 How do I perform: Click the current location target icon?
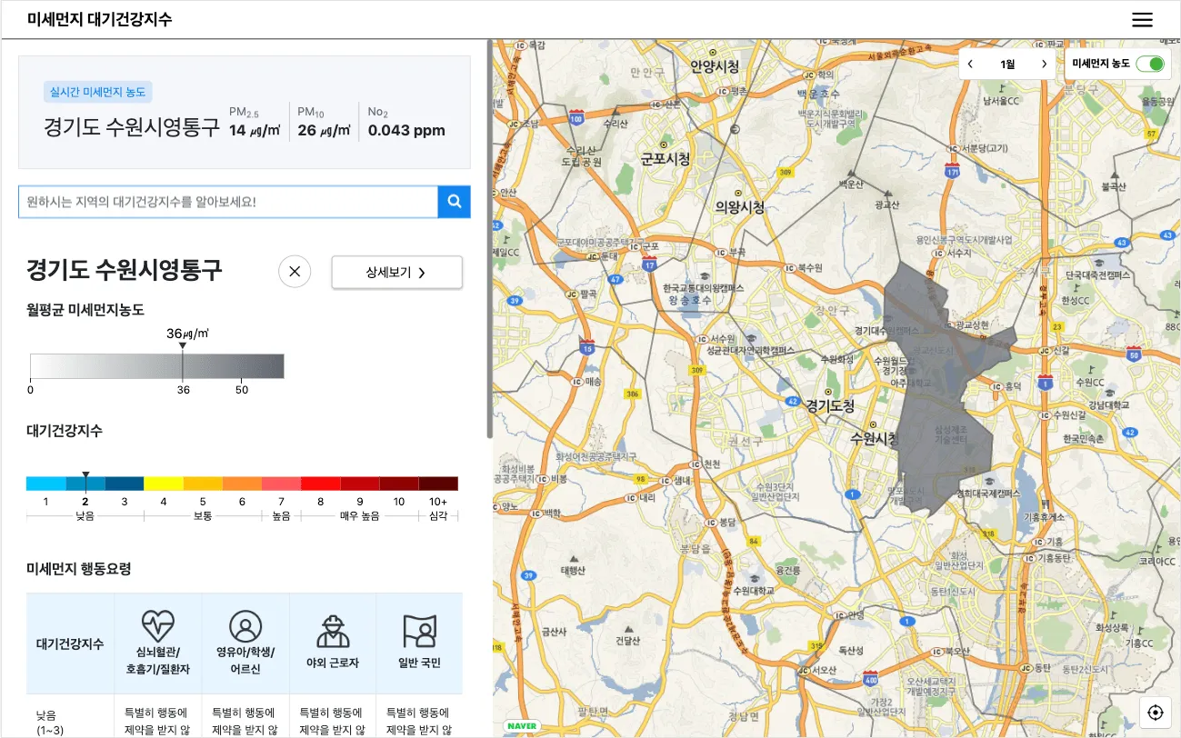point(1156,713)
